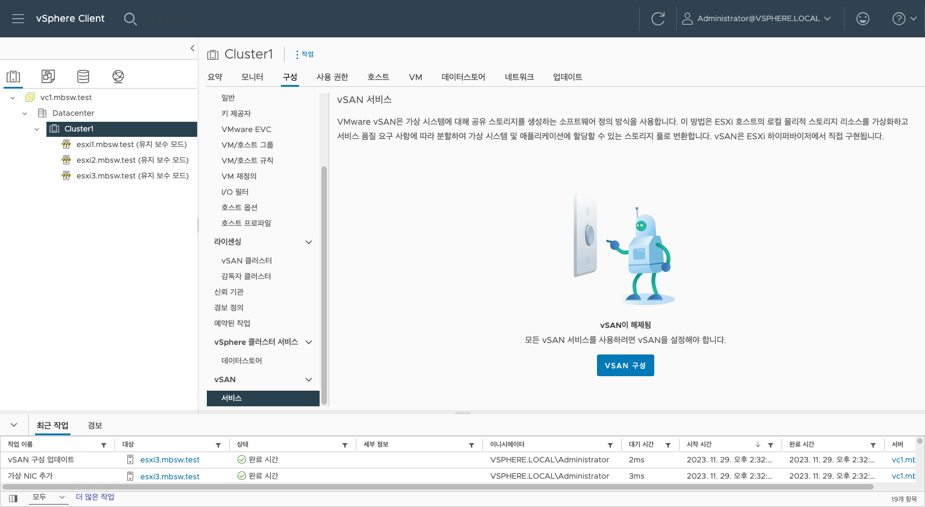Image resolution: width=925 pixels, height=507 pixels.
Task: Switch to Storage inventory view
Action: (x=83, y=77)
